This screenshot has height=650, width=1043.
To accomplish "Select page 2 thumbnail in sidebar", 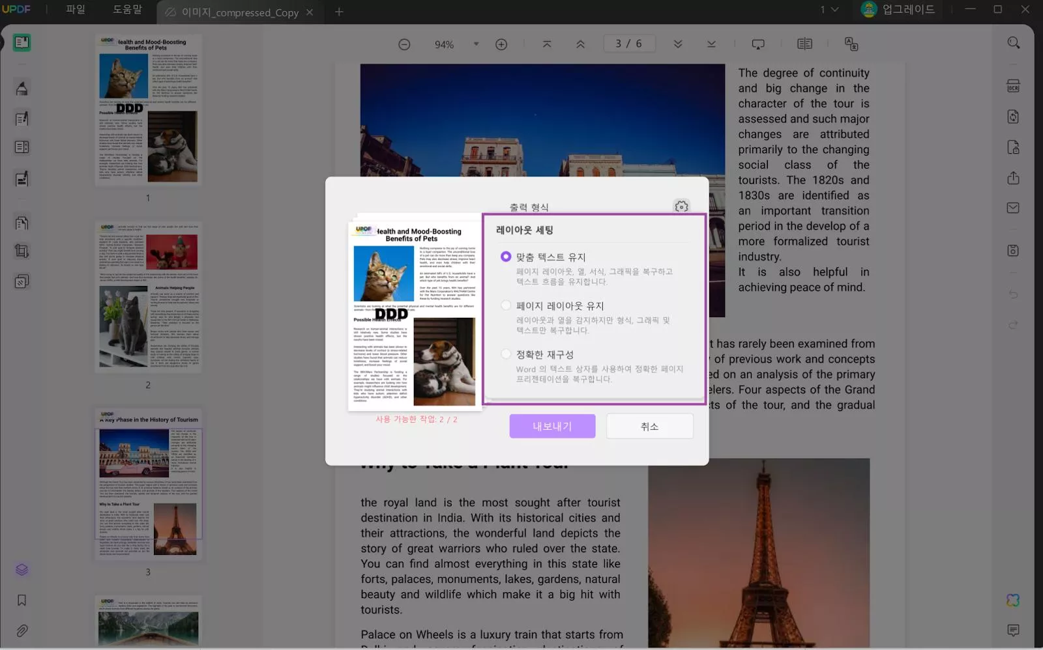I will tap(148, 298).
